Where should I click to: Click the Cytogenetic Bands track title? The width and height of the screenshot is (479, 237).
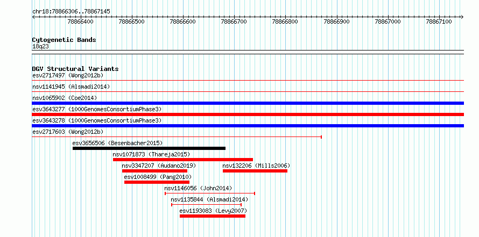pos(64,40)
